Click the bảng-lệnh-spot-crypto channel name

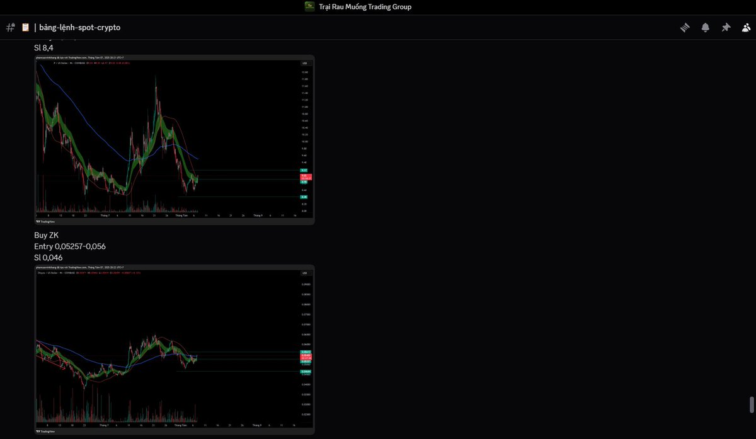(x=79, y=28)
